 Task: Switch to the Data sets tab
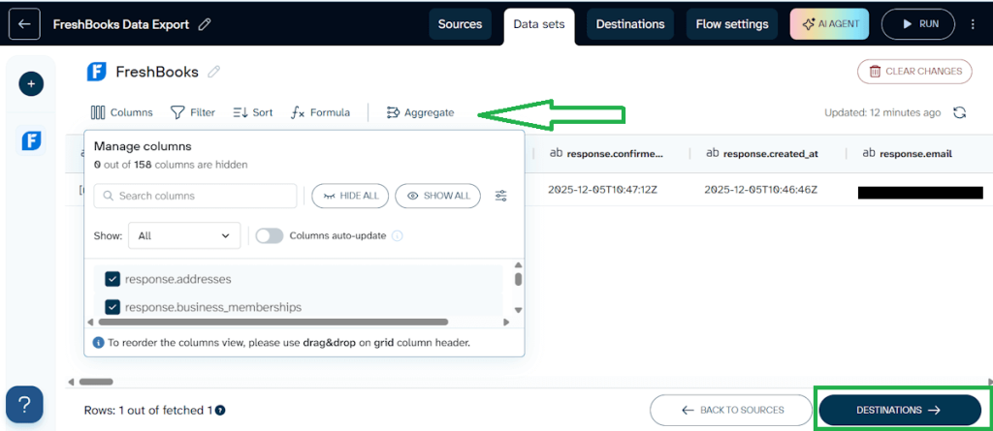coord(539,24)
